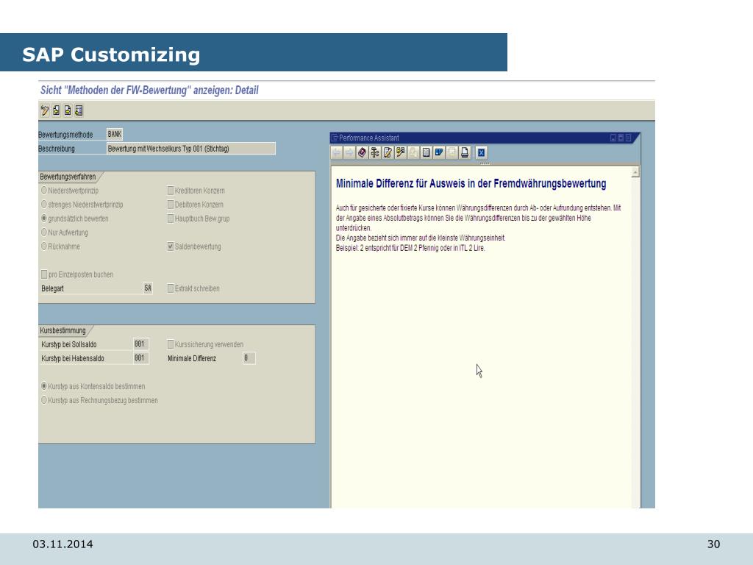The image size is (753, 565).
Task: Select grundsätzlich bewerten radio button
Action: click(44, 218)
